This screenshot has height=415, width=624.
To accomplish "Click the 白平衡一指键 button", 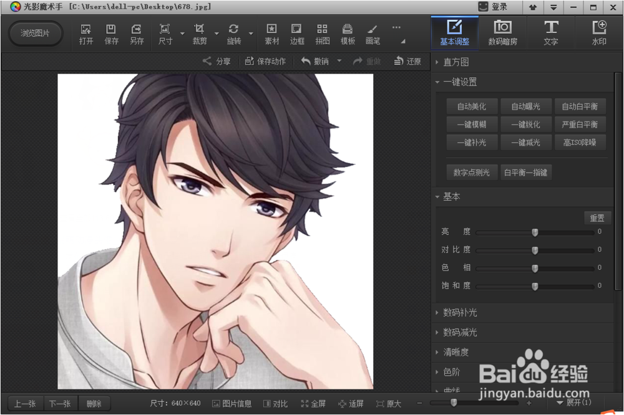I will click(526, 173).
